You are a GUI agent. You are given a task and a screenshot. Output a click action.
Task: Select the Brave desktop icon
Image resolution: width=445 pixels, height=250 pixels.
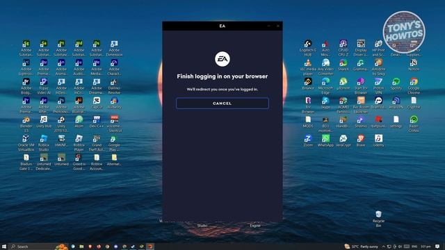(x=361, y=141)
